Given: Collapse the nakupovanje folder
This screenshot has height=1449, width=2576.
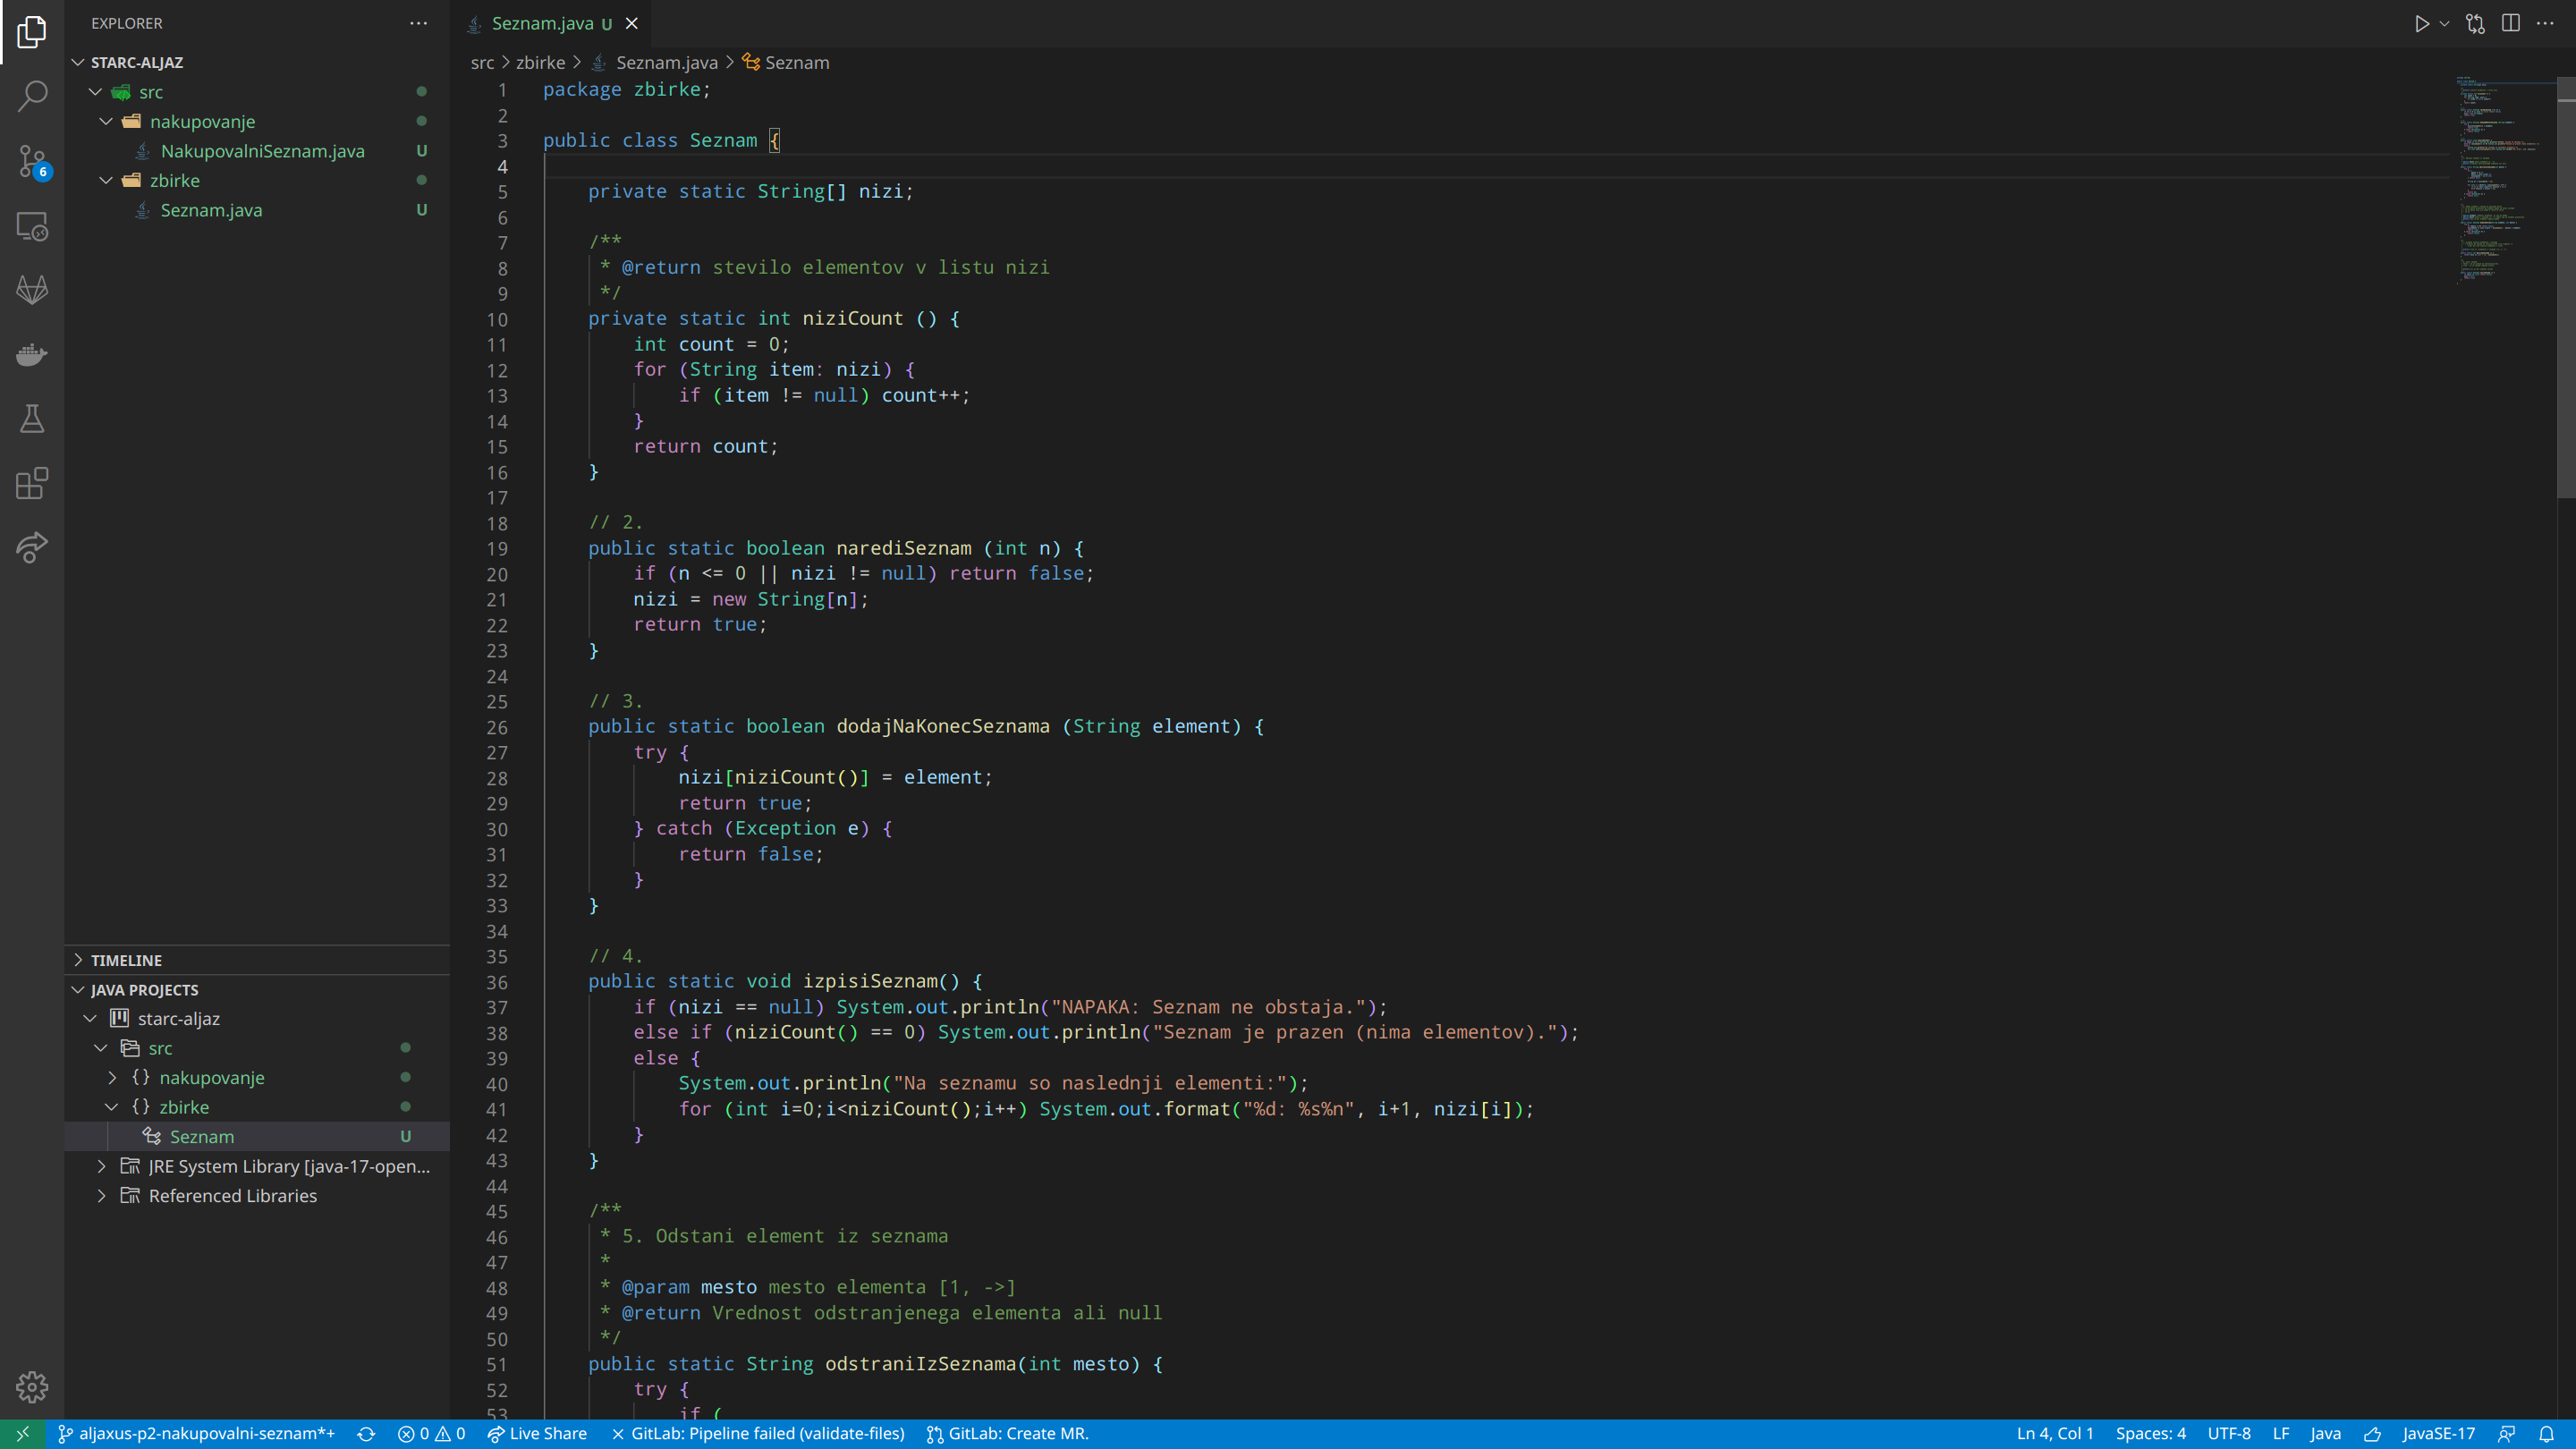Looking at the screenshot, I should [x=257, y=121].
